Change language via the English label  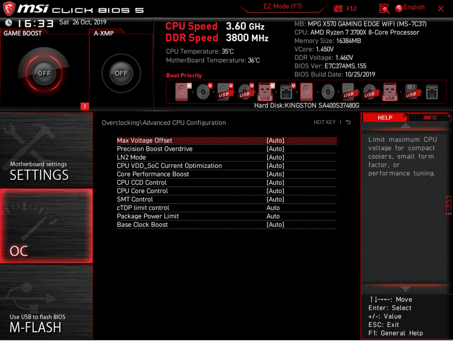(x=414, y=7)
